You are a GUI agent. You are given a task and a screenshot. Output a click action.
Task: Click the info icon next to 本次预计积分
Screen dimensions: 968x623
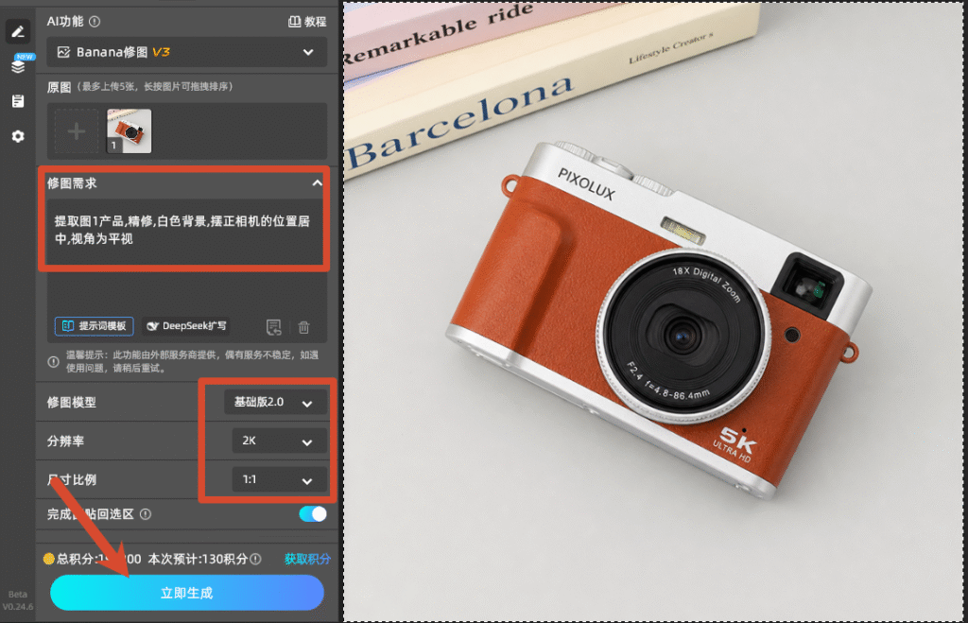click(x=255, y=559)
